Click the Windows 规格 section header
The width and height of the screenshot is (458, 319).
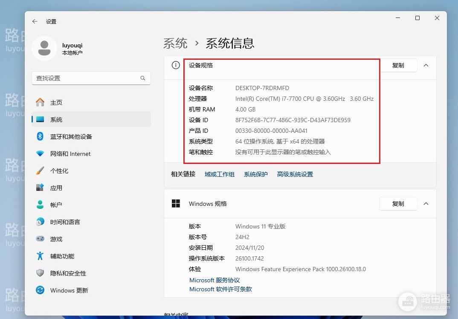pyautogui.click(x=300, y=204)
